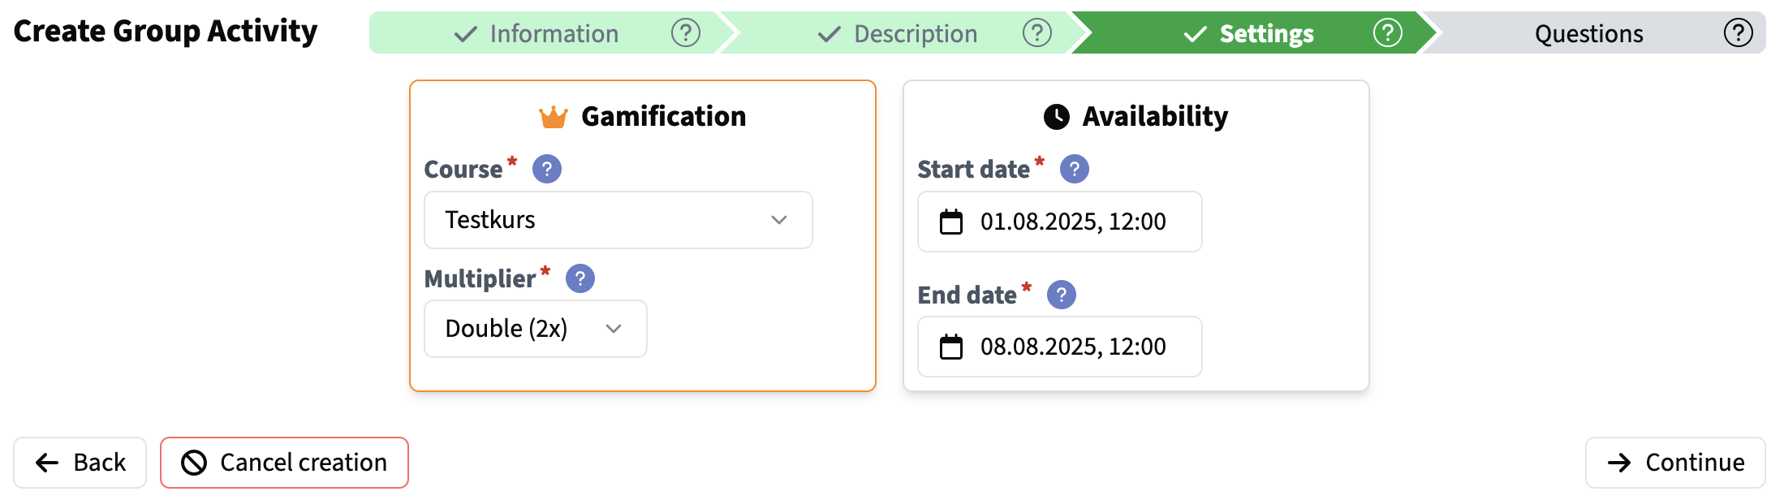Open the help tooltip for Start date

pyautogui.click(x=1074, y=169)
